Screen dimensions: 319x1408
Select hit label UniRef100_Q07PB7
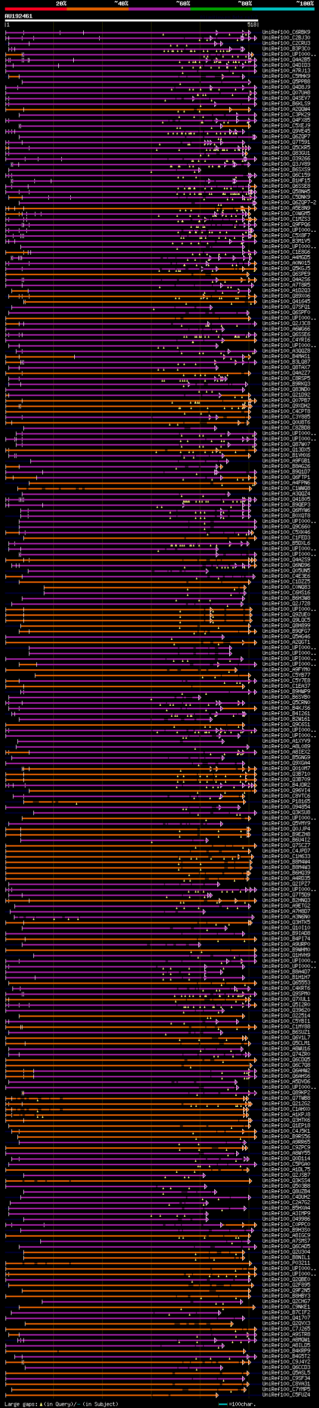click(x=286, y=400)
